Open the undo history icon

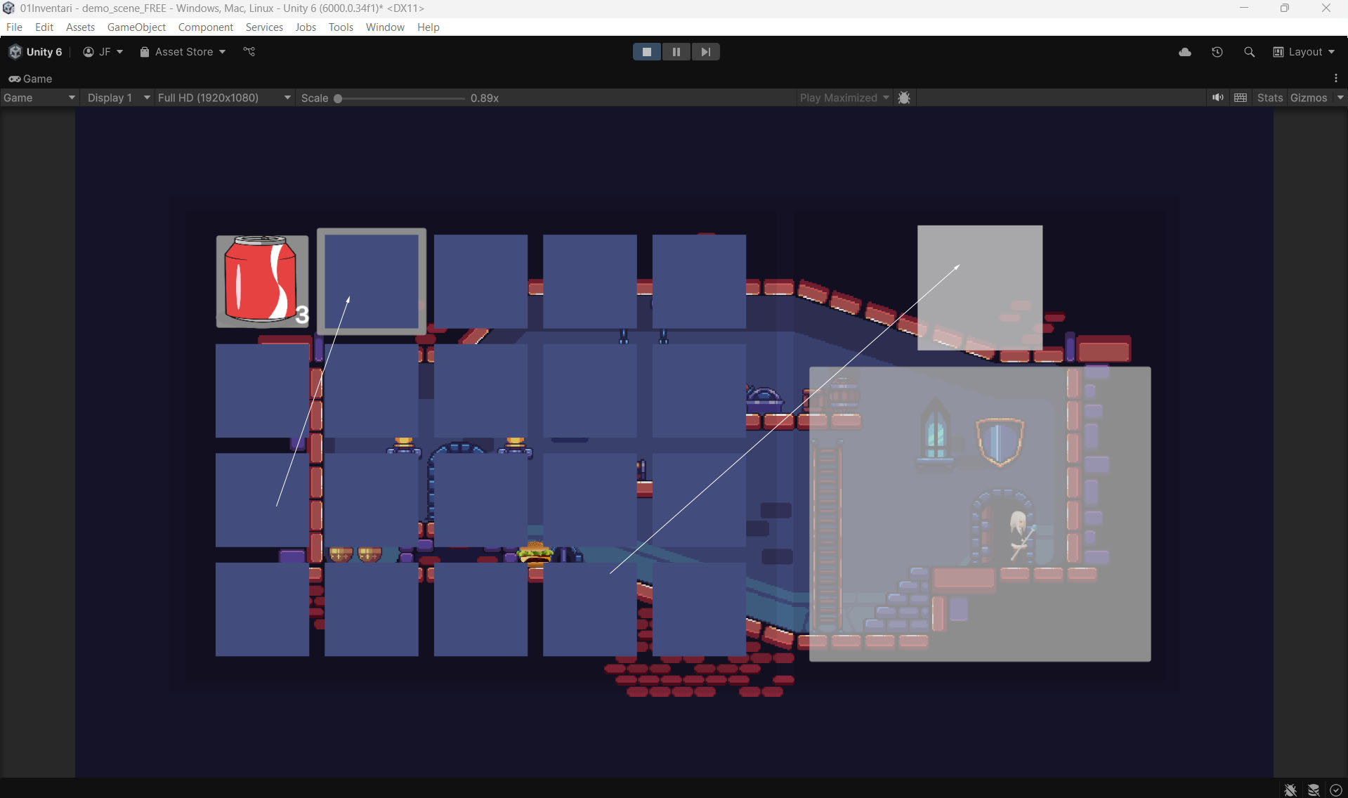(x=1217, y=52)
